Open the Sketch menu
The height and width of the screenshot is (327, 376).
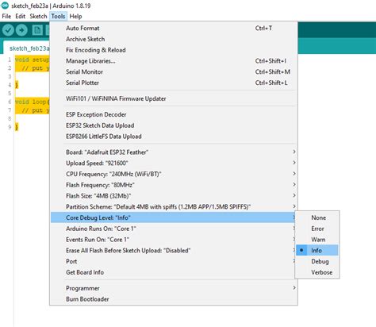coord(38,17)
